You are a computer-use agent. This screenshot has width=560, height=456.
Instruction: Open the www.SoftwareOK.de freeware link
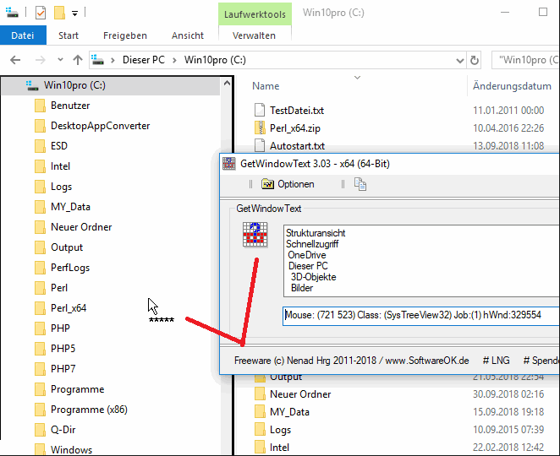(427, 361)
